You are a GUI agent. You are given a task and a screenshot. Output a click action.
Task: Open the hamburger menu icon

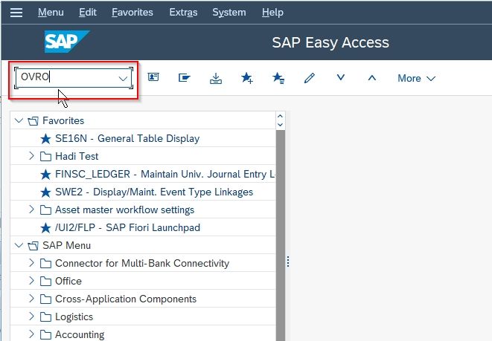(x=16, y=13)
